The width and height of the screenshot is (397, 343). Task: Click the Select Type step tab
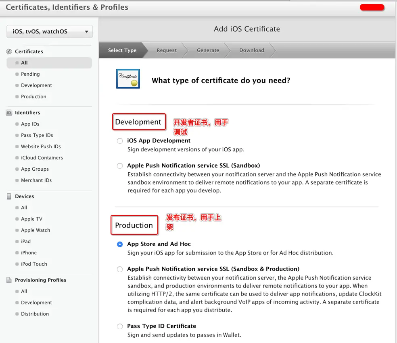point(122,50)
